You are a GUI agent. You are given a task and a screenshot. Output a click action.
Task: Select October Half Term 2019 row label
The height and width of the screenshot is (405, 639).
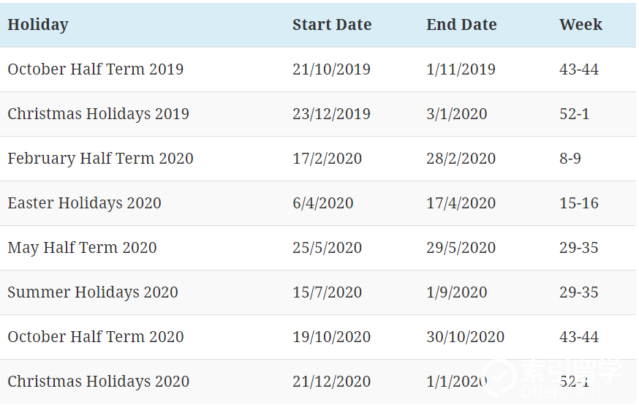click(95, 69)
